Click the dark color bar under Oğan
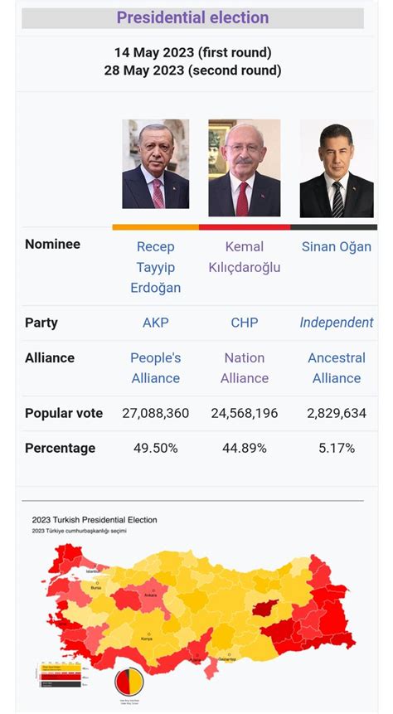The image size is (393, 714). [x=334, y=226]
